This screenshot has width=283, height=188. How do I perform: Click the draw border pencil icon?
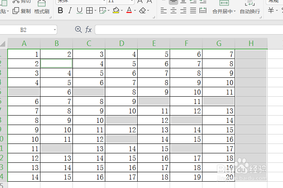103,10
